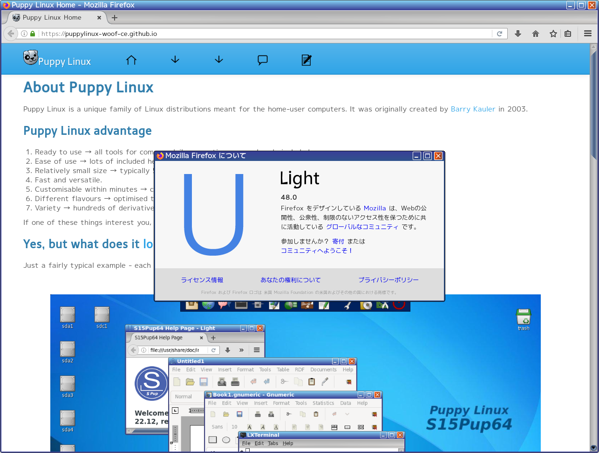
Task: Click the down arrow next to house icon
Action: tap(175, 60)
